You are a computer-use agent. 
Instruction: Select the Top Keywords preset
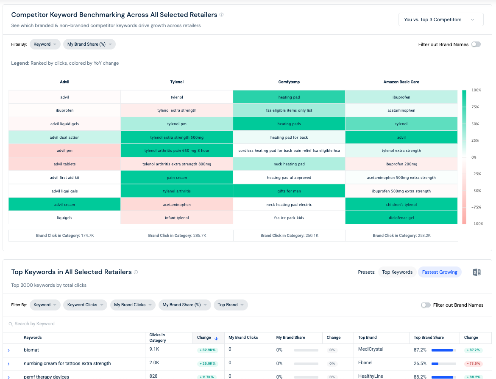pos(397,272)
